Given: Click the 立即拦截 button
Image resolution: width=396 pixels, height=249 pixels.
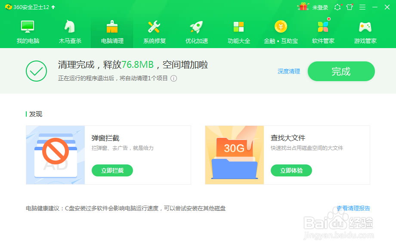Looking at the screenshot, I should pyautogui.click(x=112, y=170).
